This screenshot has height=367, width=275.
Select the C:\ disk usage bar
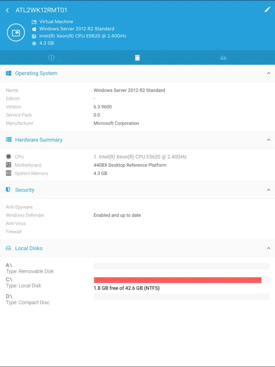tap(181, 280)
